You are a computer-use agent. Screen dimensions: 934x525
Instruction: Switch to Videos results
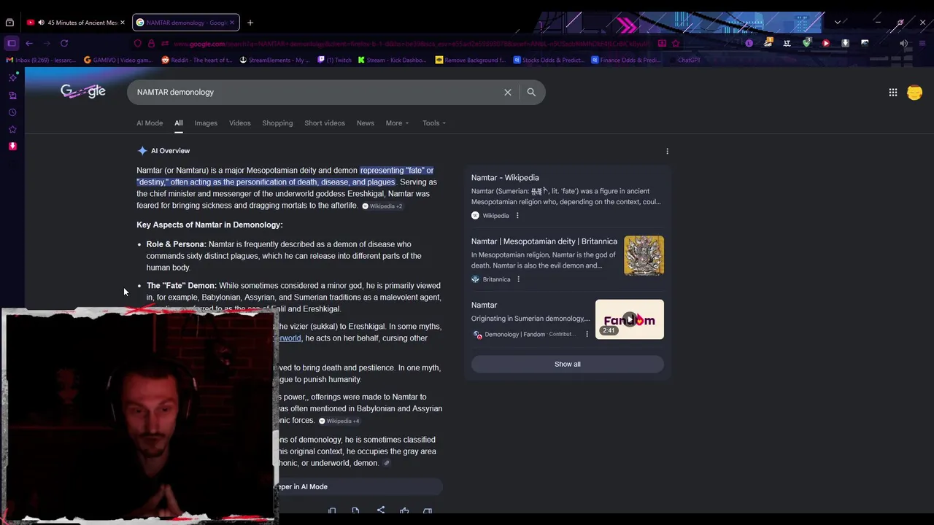[240, 123]
